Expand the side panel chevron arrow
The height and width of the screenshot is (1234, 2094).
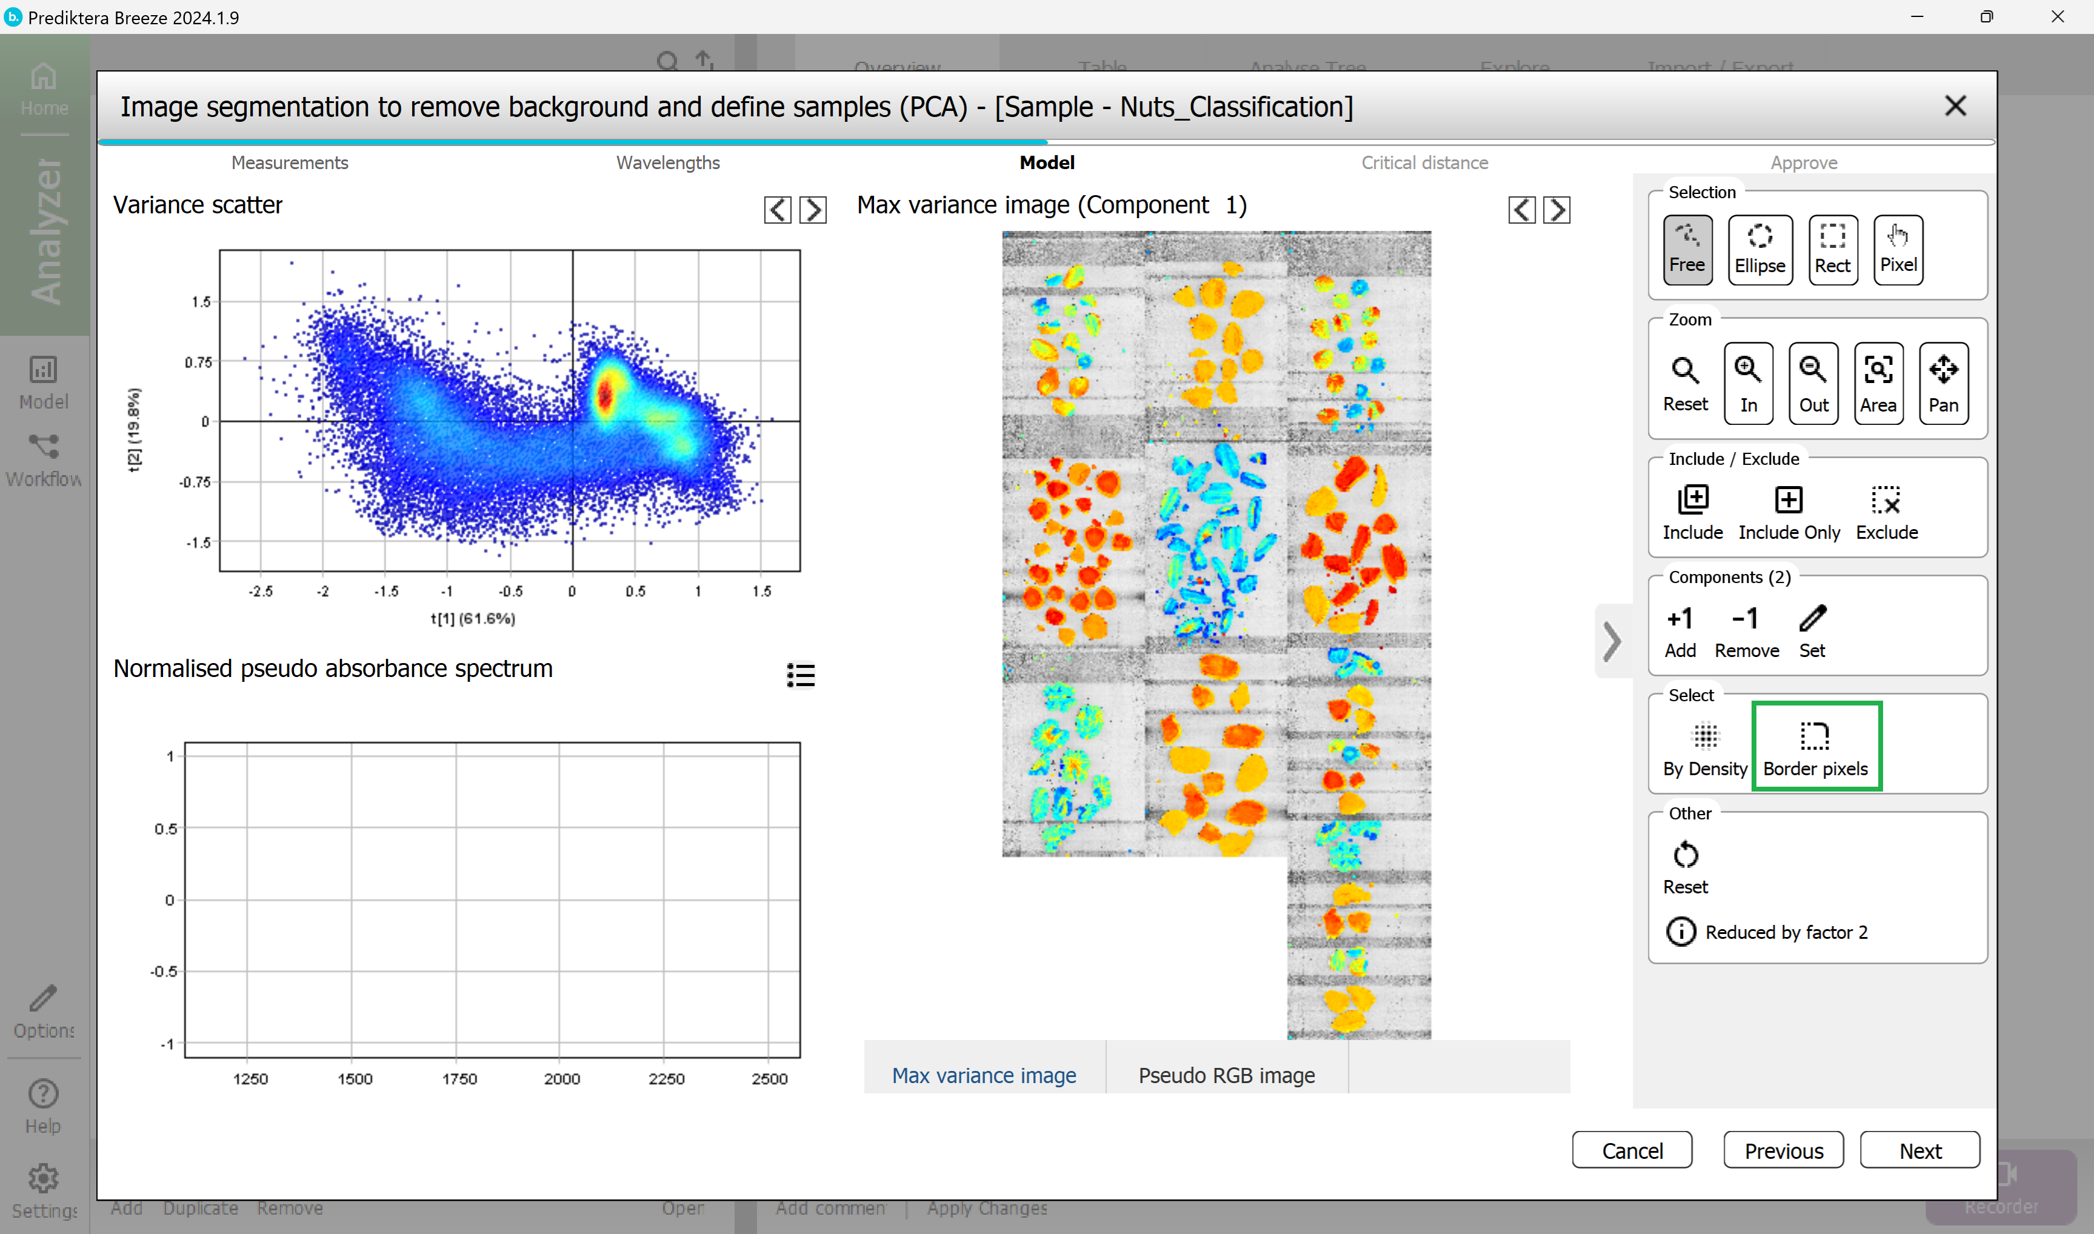point(1612,641)
